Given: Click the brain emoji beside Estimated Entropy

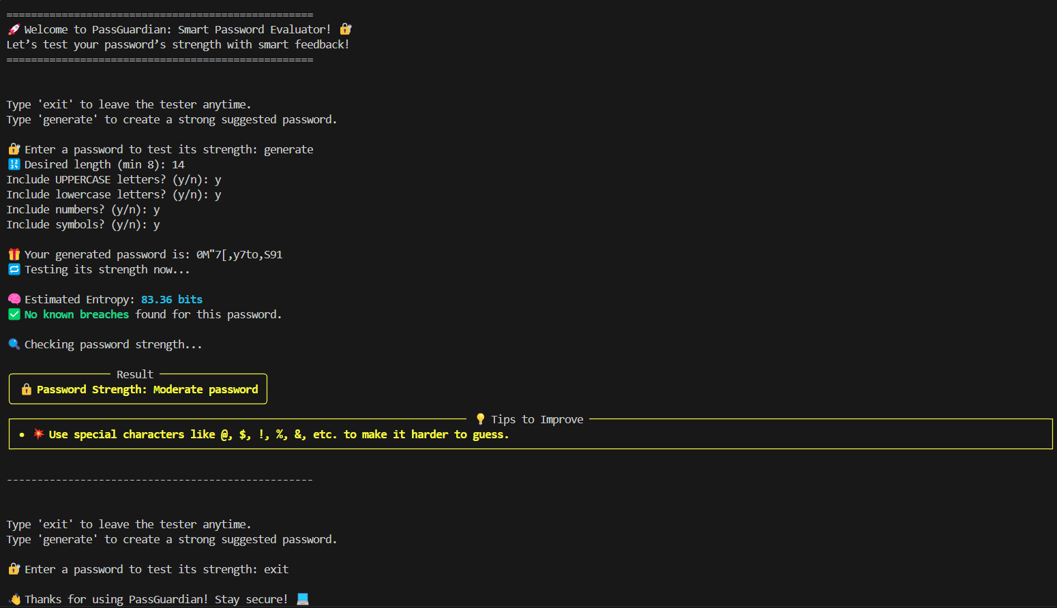Looking at the screenshot, I should tap(14, 299).
